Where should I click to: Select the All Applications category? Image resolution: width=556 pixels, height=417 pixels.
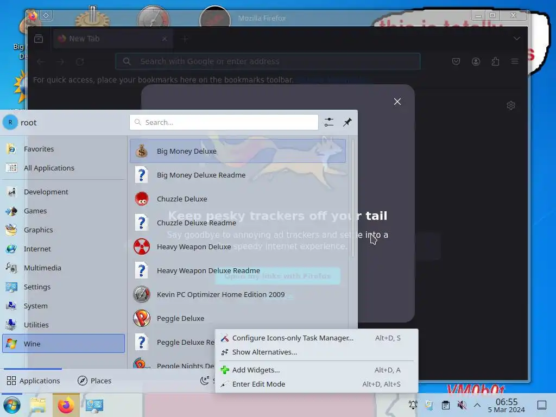point(64,168)
